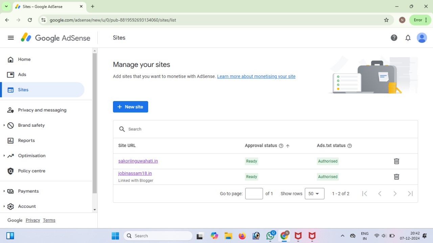433x243 pixels.
Task: Open the Windows Start menu
Action: [115, 236]
